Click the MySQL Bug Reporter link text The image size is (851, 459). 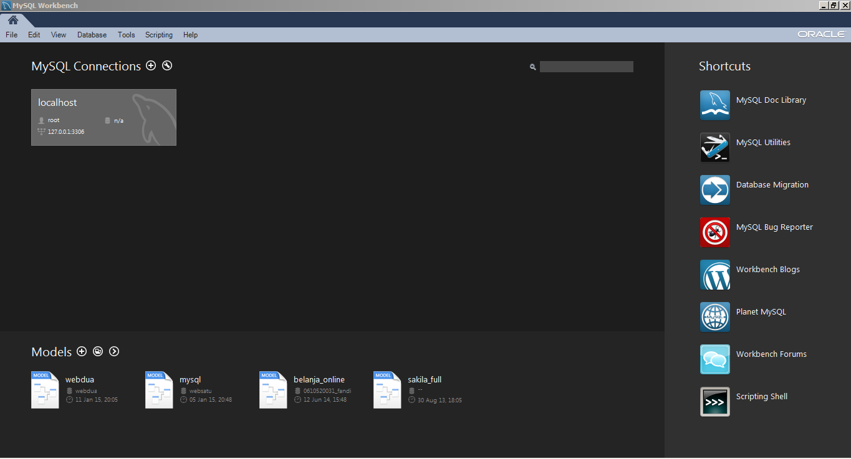pyautogui.click(x=774, y=227)
